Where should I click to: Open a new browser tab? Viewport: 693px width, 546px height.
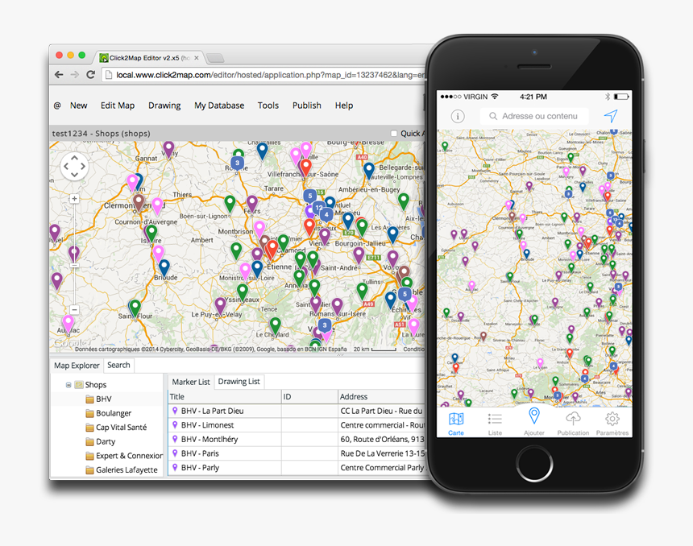(215, 58)
